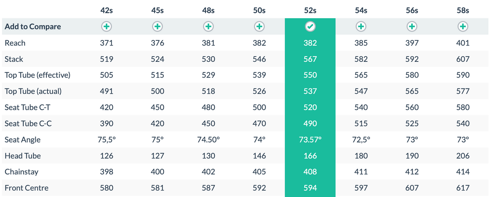Add the 45s size to compare
The image size is (492, 197).
[x=157, y=27]
